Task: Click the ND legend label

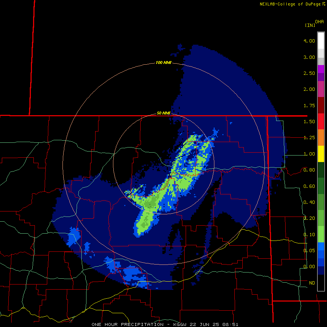Action: pos(312,283)
